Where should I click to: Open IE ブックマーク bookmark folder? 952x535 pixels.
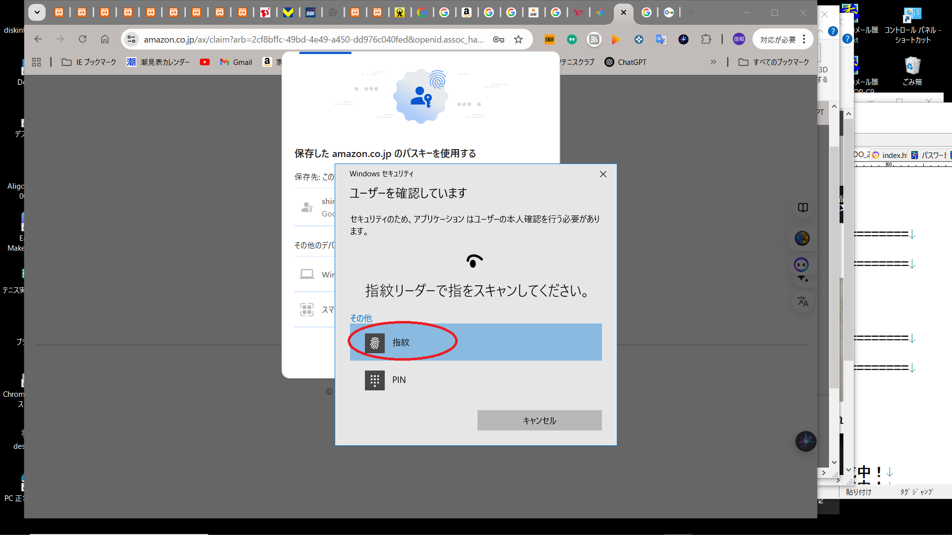pos(89,62)
